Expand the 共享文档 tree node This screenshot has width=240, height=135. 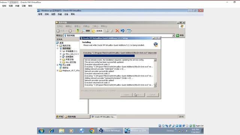61,59
